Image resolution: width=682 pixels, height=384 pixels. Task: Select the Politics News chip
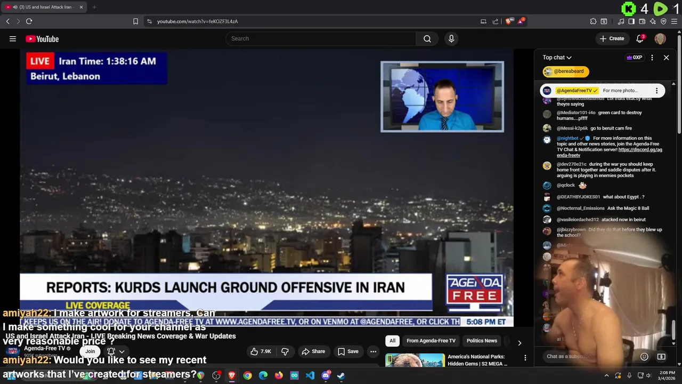pos(482,341)
